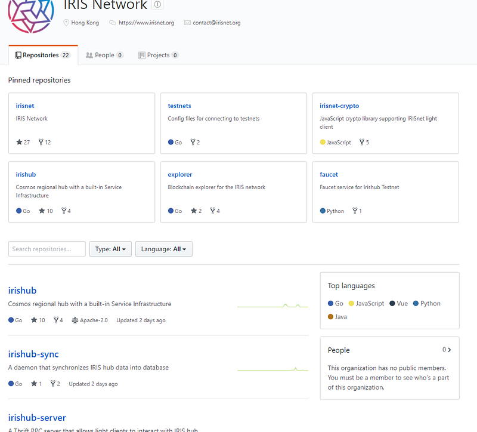The width and height of the screenshot is (477, 432).
Task: Switch to the Projects tab
Action: (158, 55)
